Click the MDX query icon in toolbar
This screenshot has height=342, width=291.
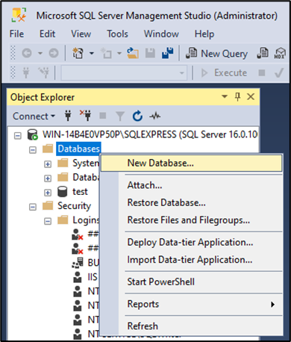point(280,53)
